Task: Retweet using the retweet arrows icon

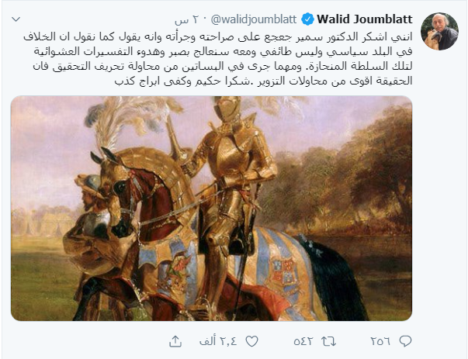Action: pos(328,341)
